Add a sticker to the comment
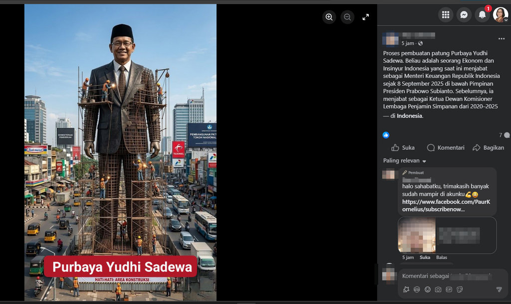The image size is (511, 304). 460,290
